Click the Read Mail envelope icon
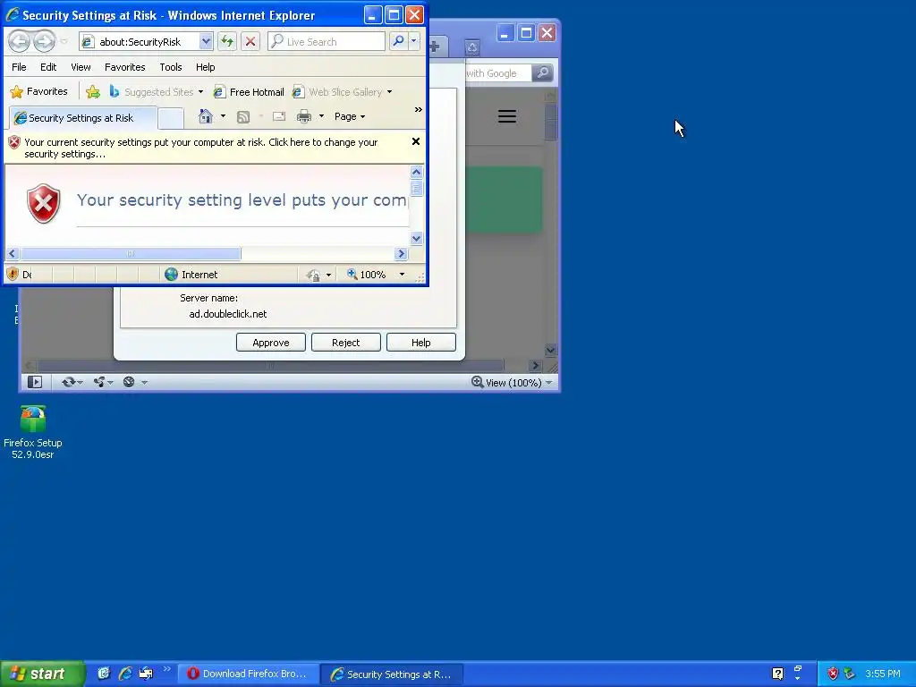Image resolution: width=916 pixels, height=687 pixels. 279,116
